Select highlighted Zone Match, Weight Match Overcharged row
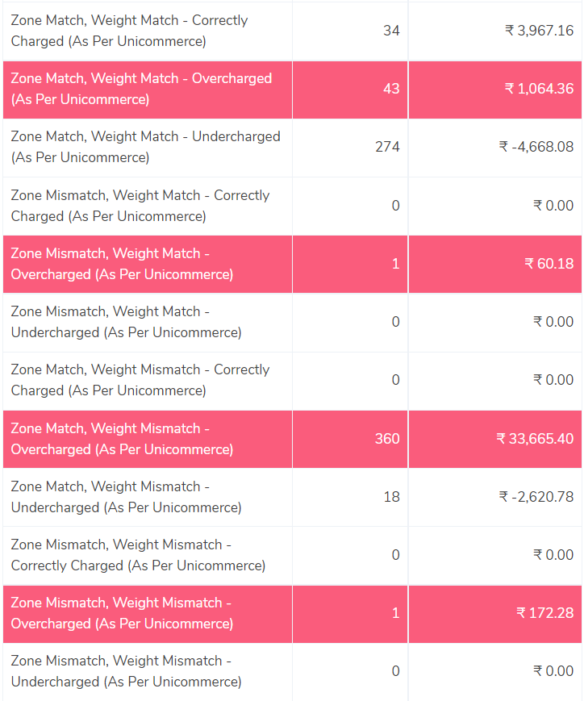 click(292, 90)
